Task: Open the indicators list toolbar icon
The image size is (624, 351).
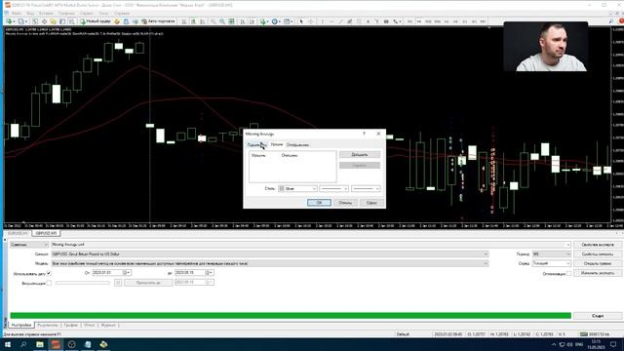Action: [x=262, y=21]
